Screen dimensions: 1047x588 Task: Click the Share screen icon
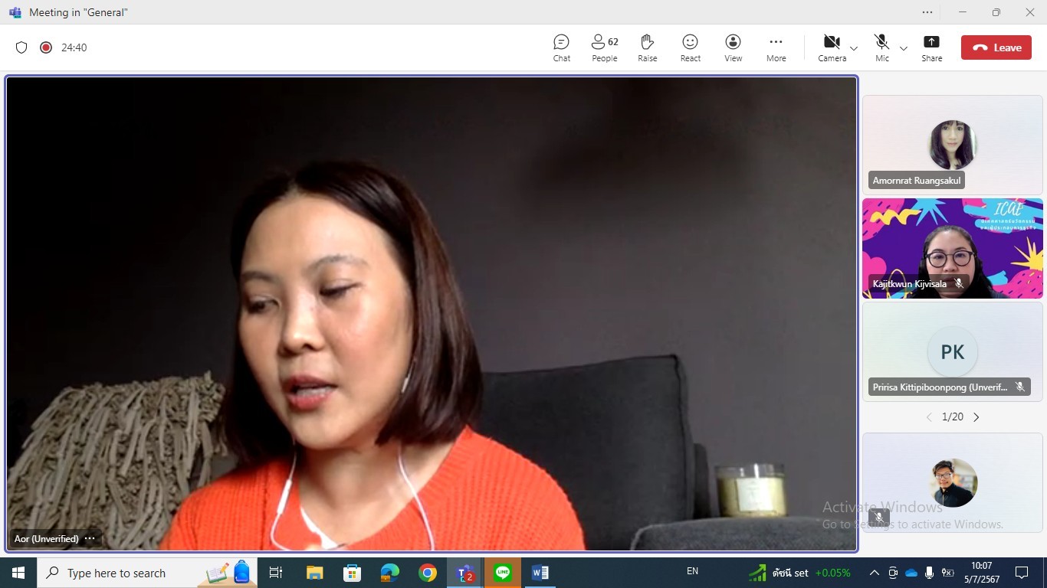[931, 47]
